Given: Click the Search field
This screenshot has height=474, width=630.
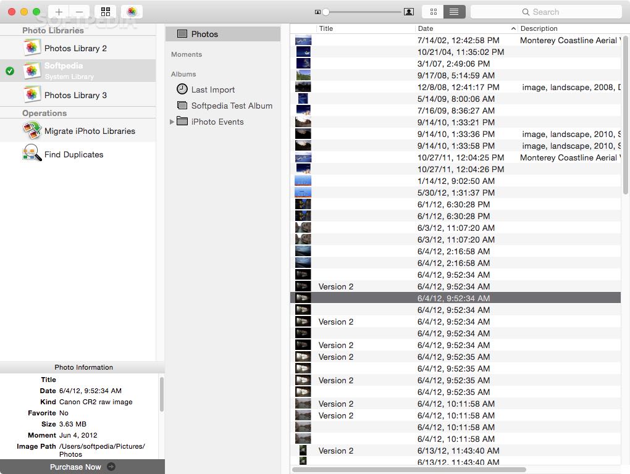Looking at the screenshot, I should point(546,12).
